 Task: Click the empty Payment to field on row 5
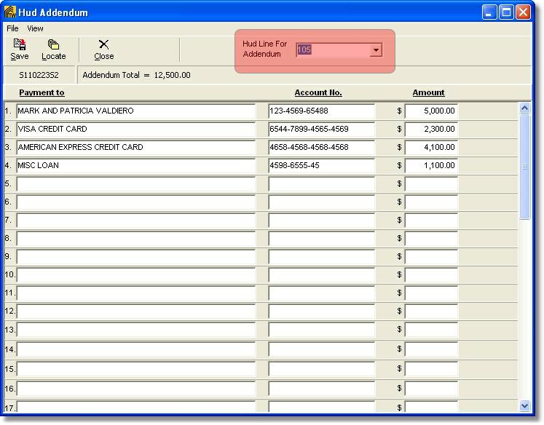pos(135,184)
